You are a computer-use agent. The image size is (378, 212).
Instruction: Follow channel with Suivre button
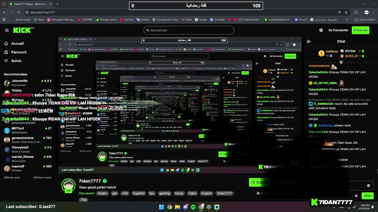[259, 182]
